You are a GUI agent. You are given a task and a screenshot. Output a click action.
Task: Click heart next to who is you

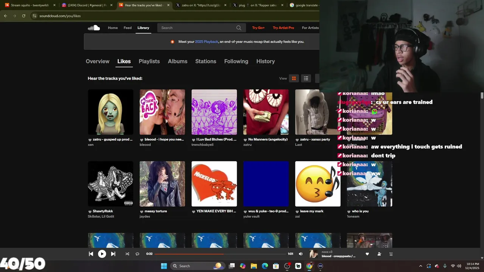pyautogui.click(x=349, y=212)
